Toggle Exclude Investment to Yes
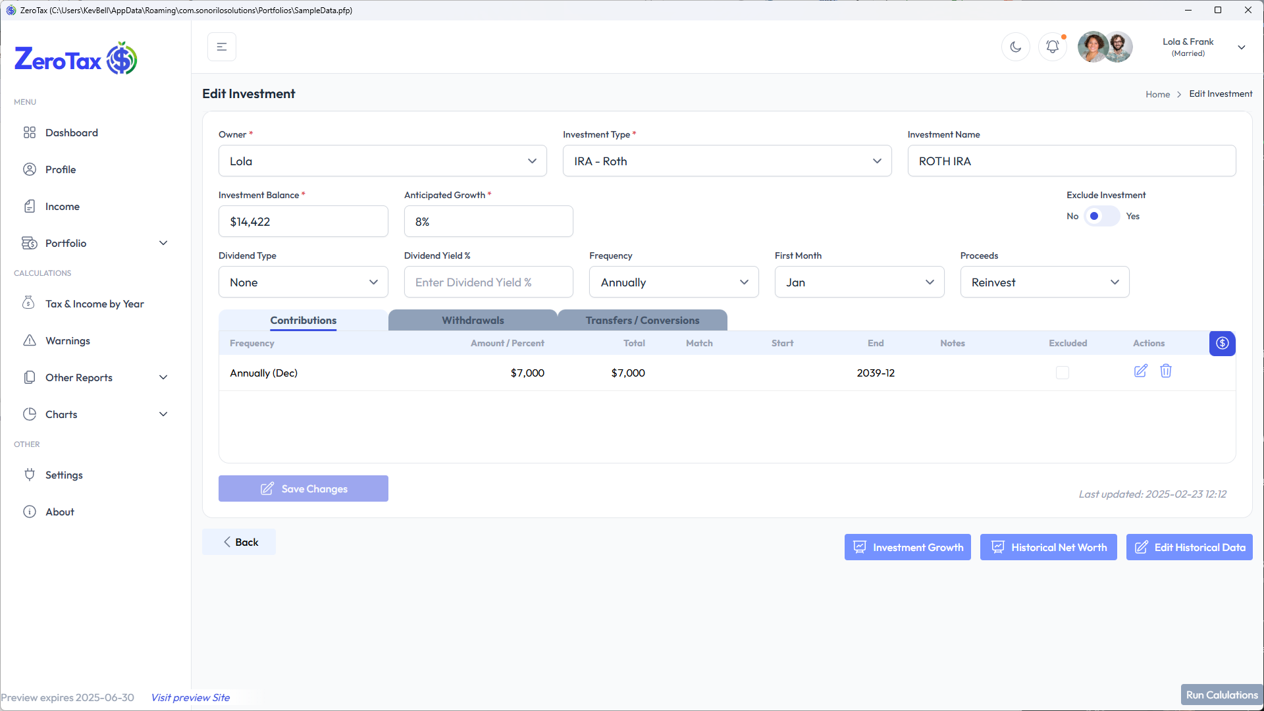Image resolution: width=1264 pixels, height=711 pixels. tap(1108, 216)
